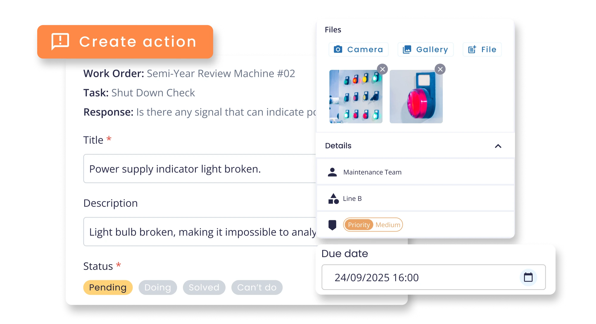The width and height of the screenshot is (596, 324).
Task: Click the Maintenance Team person icon
Action: click(333, 172)
